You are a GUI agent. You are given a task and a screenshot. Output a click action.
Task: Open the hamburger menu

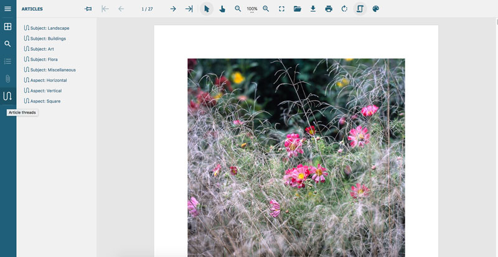(x=7, y=9)
